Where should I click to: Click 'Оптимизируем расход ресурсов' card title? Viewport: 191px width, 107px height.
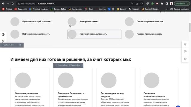click(112, 95)
